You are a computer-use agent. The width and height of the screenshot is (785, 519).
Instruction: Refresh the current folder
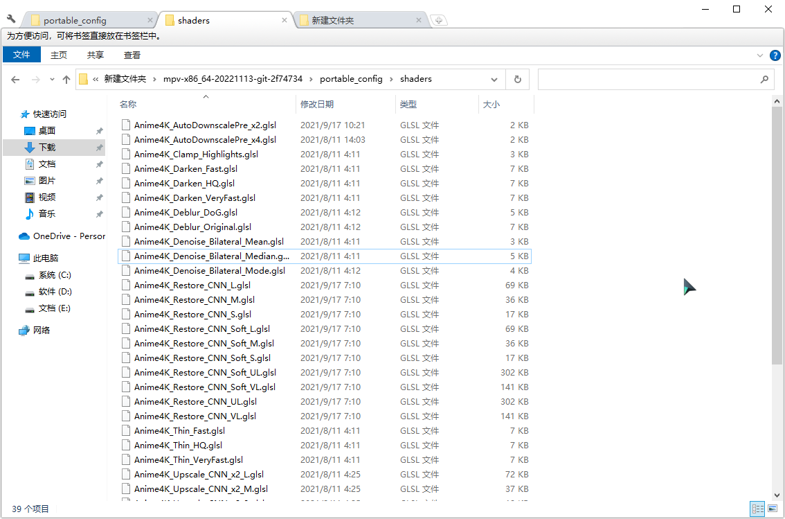[518, 79]
